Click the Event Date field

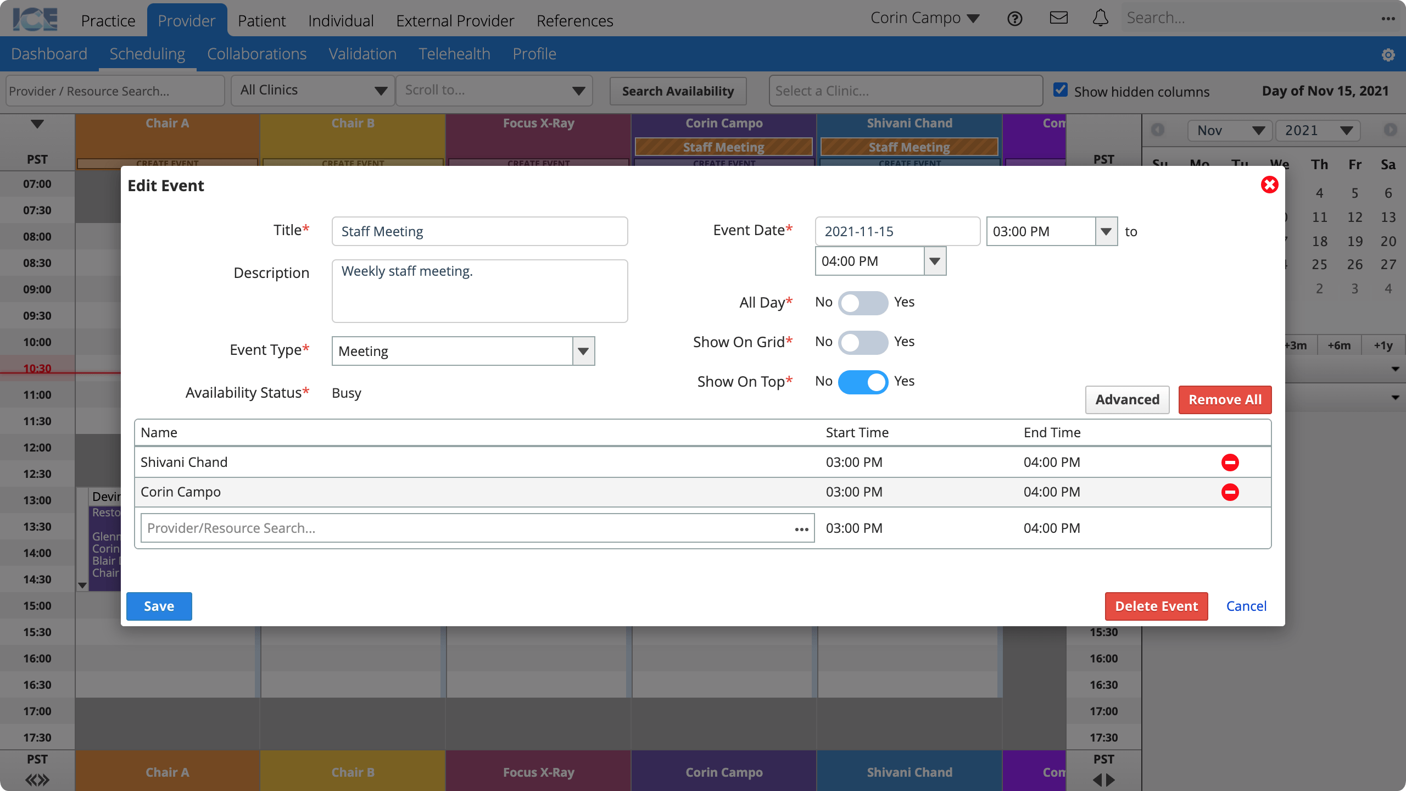[897, 231]
